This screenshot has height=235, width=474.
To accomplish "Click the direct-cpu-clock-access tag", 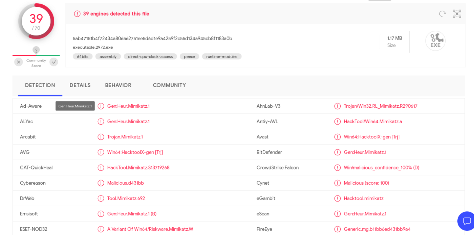I will tap(150, 57).
